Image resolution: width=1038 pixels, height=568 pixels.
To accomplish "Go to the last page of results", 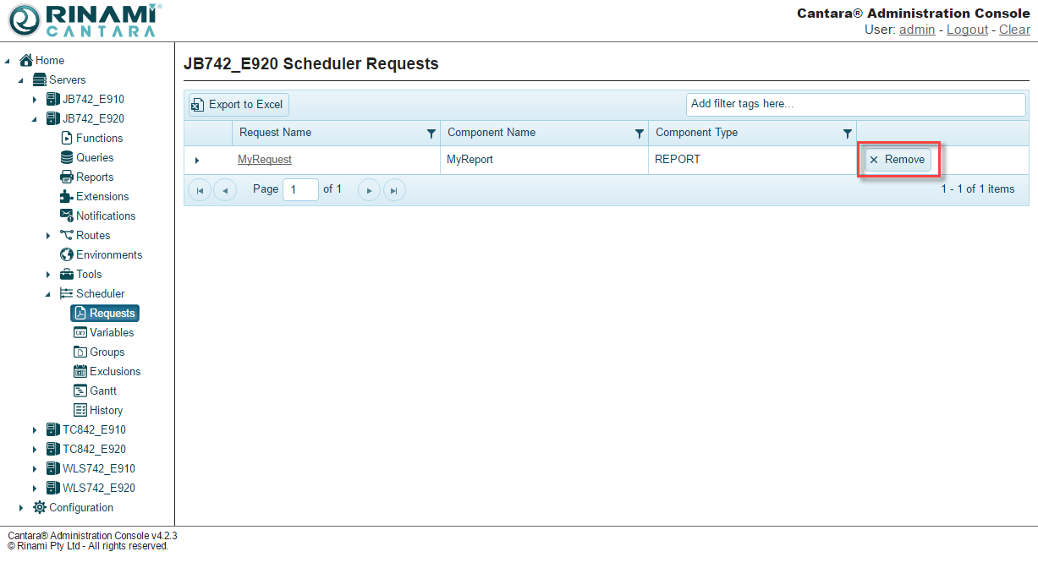I will tap(394, 190).
